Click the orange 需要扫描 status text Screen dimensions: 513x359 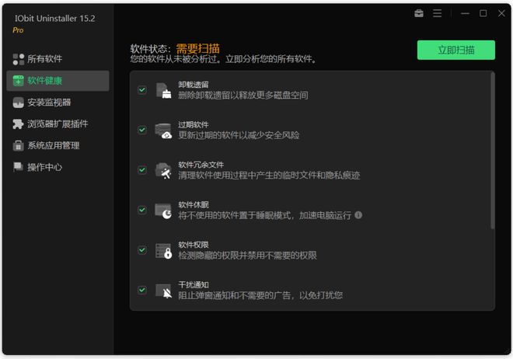point(198,49)
